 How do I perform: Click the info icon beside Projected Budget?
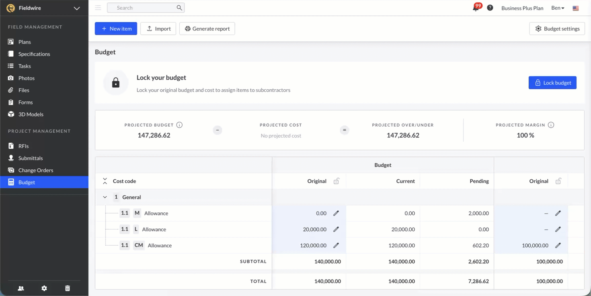pyautogui.click(x=180, y=125)
